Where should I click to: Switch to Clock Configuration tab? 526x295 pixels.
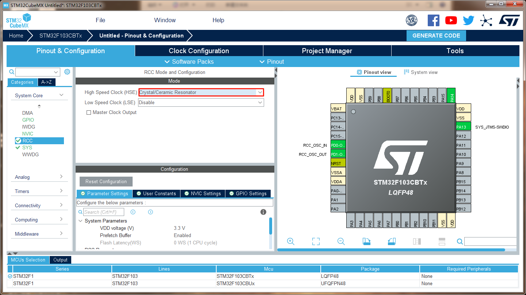pyautogui.click(x=199, y=51)
